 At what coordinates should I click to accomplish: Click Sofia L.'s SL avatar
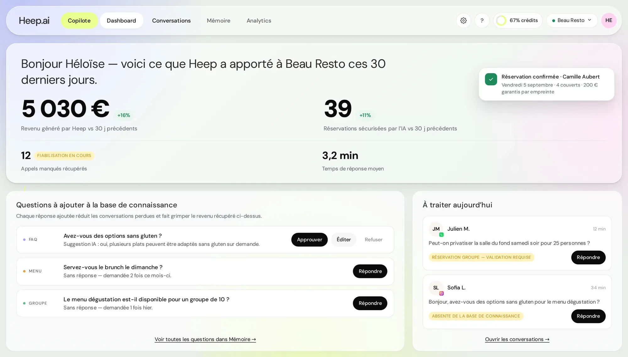(436, 288)
